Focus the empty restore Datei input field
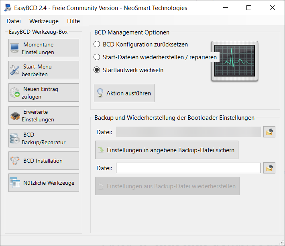 [x=188, y=168]
